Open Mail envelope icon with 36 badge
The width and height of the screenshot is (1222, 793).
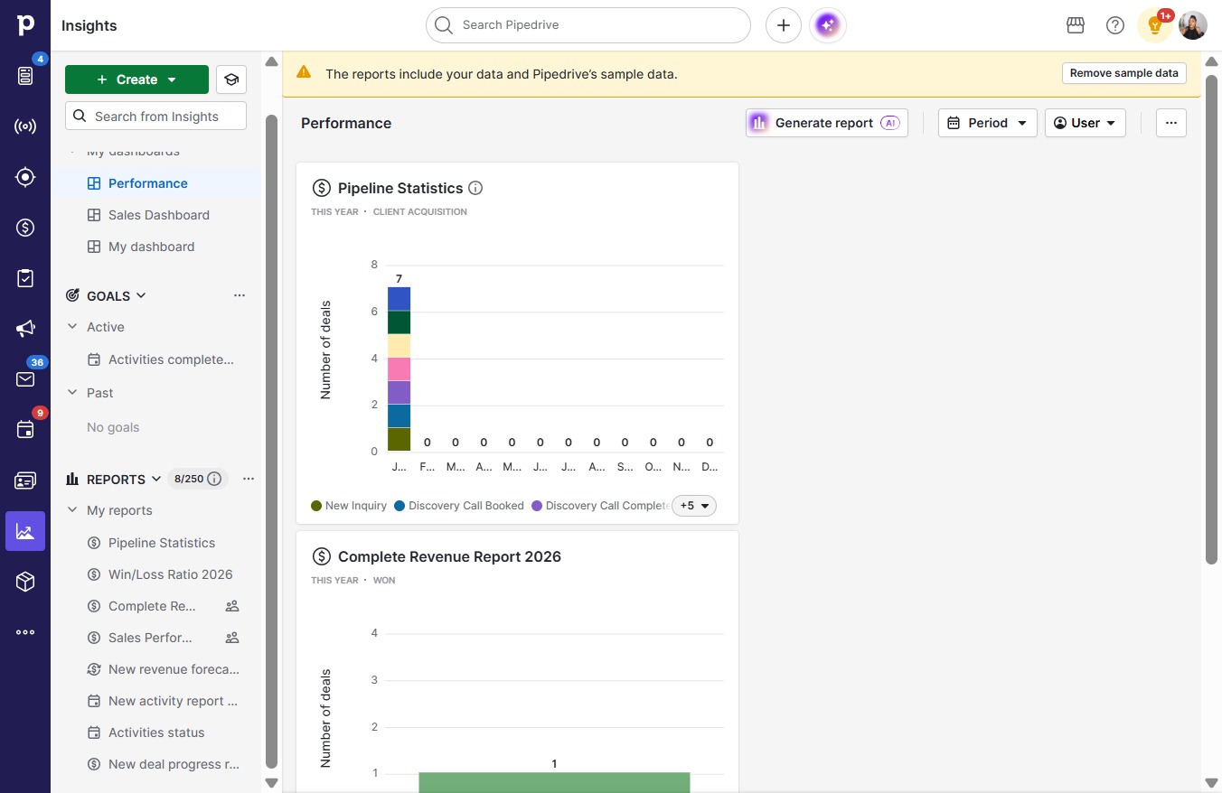[x=25, y=379]
